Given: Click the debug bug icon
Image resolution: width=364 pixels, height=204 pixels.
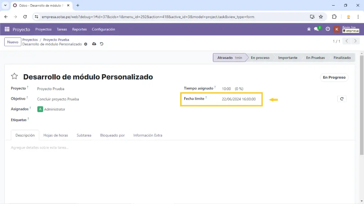Looking at the screenshot, I should pyautogui.click(x=309, y=29).
